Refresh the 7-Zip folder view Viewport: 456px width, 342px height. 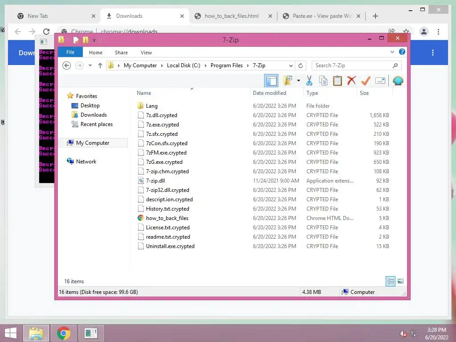coord(301,66)
